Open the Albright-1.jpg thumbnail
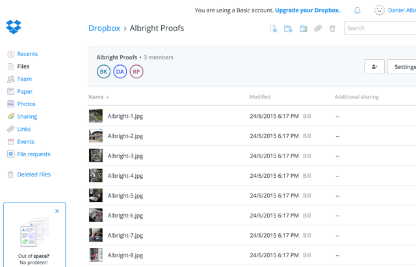 [x=96, y=116]
